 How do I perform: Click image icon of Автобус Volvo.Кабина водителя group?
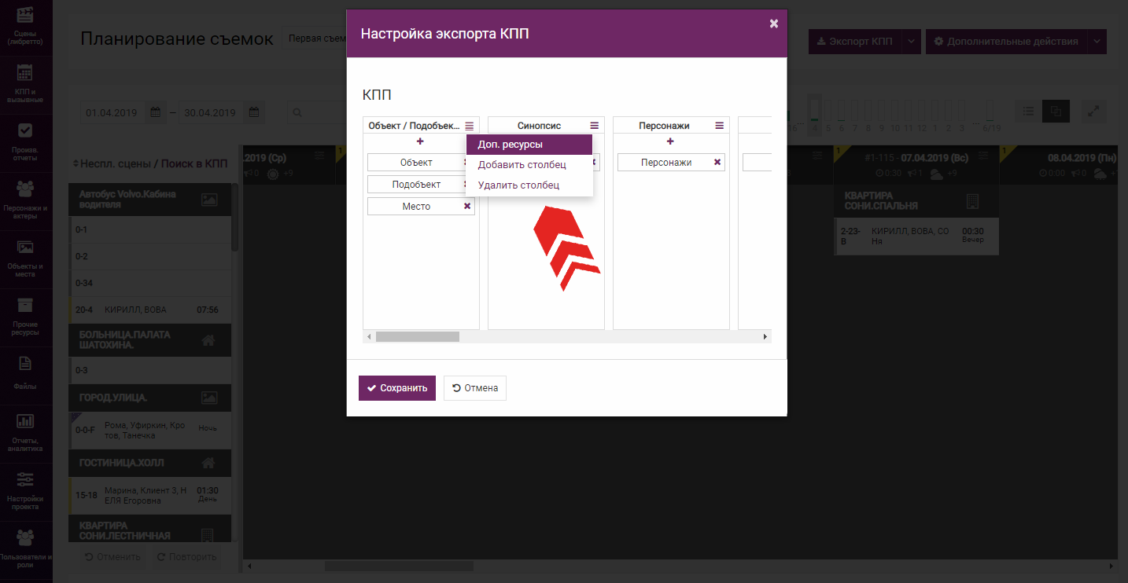tap(208, 200)
